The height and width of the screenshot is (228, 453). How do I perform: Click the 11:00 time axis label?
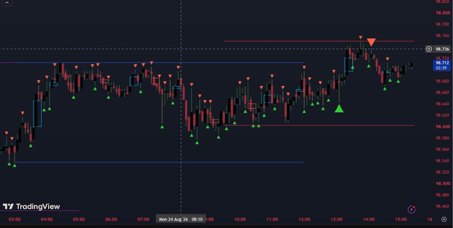point(272,220)
